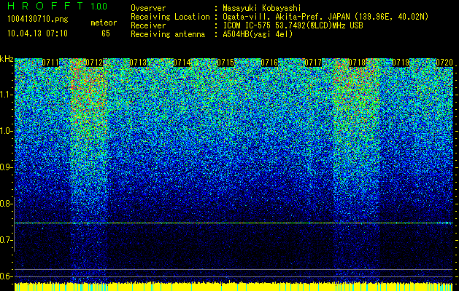Click the meteor count value 65
This screenshot has width=459, height=291.
(x=106, y=33)
